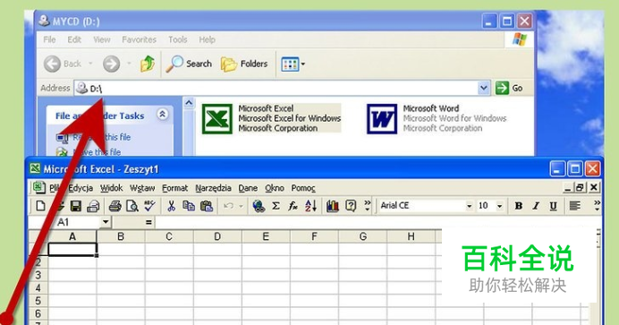Collapse the File and Folder Tasks panel
This screenshot has width=619, height=325.
(x=162, y=115)
